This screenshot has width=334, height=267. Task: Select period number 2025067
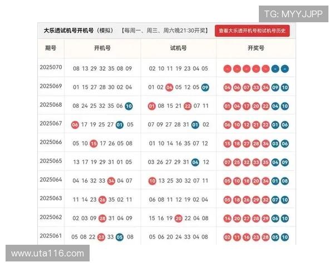click(x=51, y=123)
